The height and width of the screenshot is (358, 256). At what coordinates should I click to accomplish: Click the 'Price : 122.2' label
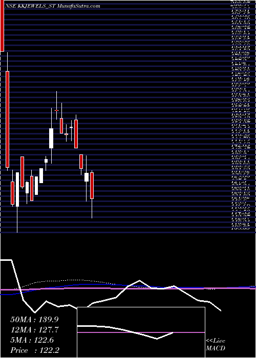(x=35, y=350)
